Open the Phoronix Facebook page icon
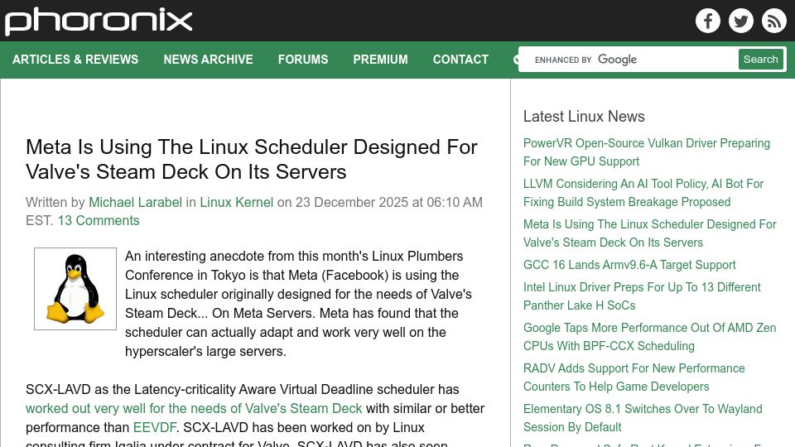The width and height of the screenshot is (795, 447). [708, 21]
